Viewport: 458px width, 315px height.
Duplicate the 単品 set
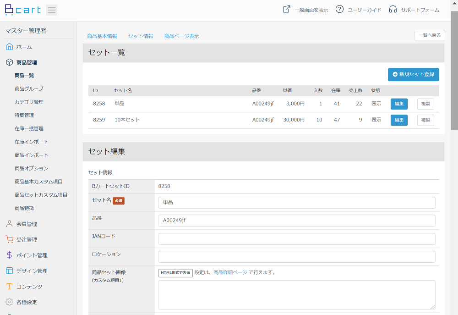425,104
